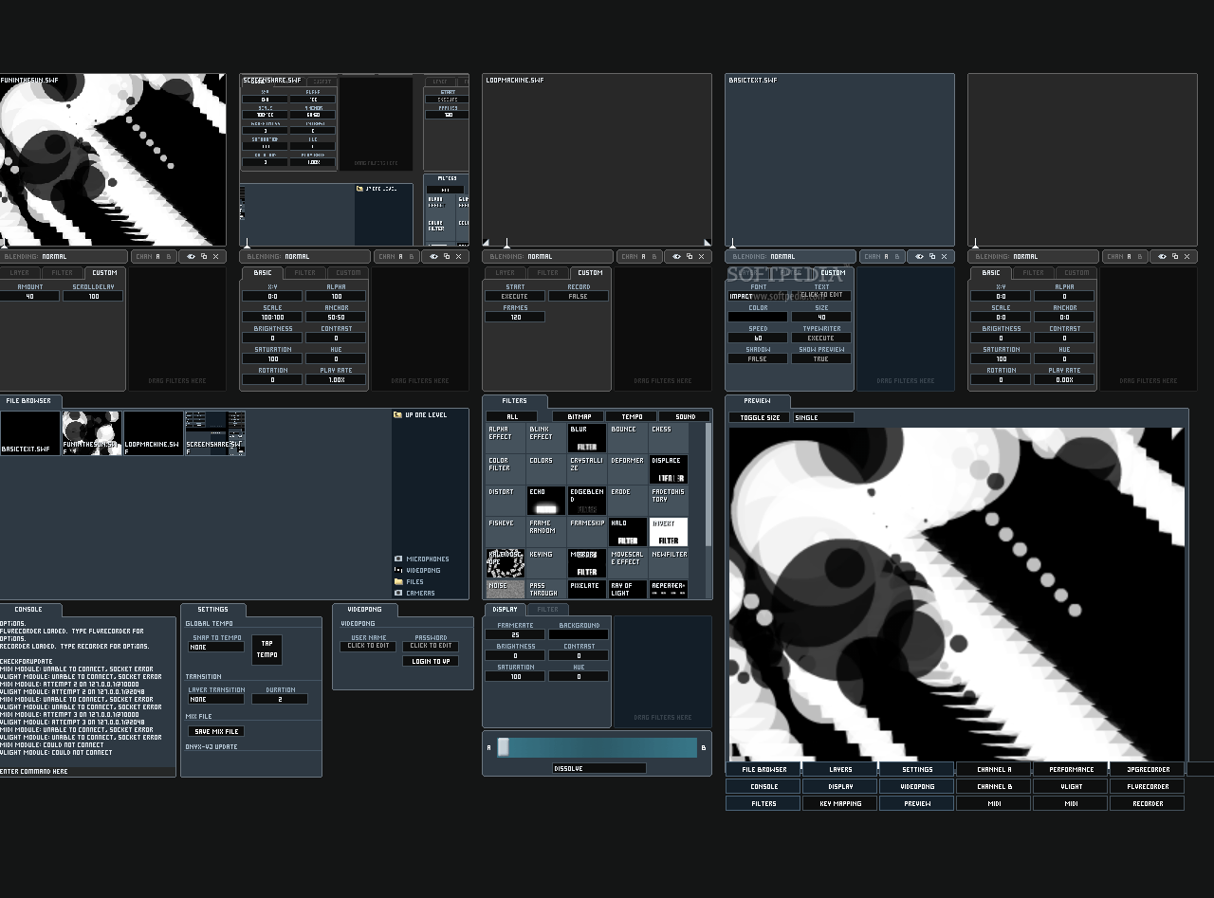
Task: Assign LOOPMACHINE layer to channel B
Action: [654, 256]
